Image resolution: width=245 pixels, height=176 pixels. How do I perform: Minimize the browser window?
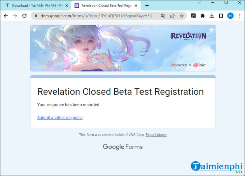pyautogui.click(x=213, y=2)
